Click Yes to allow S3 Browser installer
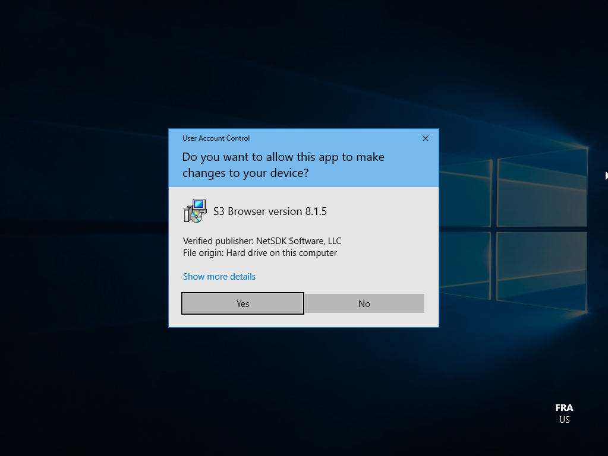This screenshot has height=456, width=608. point(242,303)
